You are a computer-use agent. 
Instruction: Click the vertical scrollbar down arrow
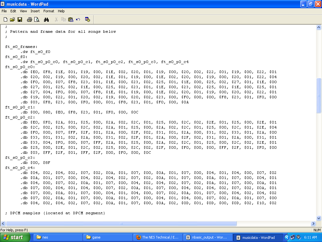pyautogui.click(x=319, y=218)
